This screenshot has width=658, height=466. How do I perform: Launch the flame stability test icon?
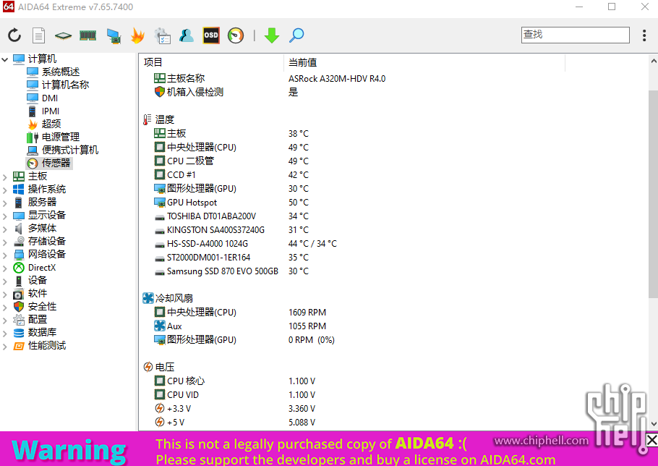[x=137, y=35]
